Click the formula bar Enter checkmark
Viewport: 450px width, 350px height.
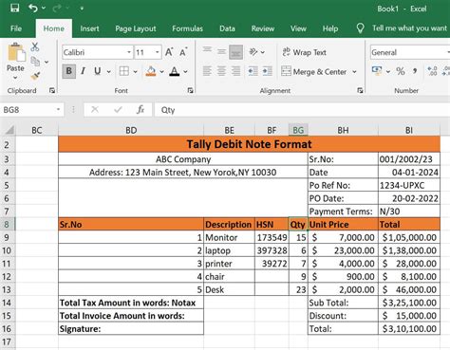pos(118,110)
